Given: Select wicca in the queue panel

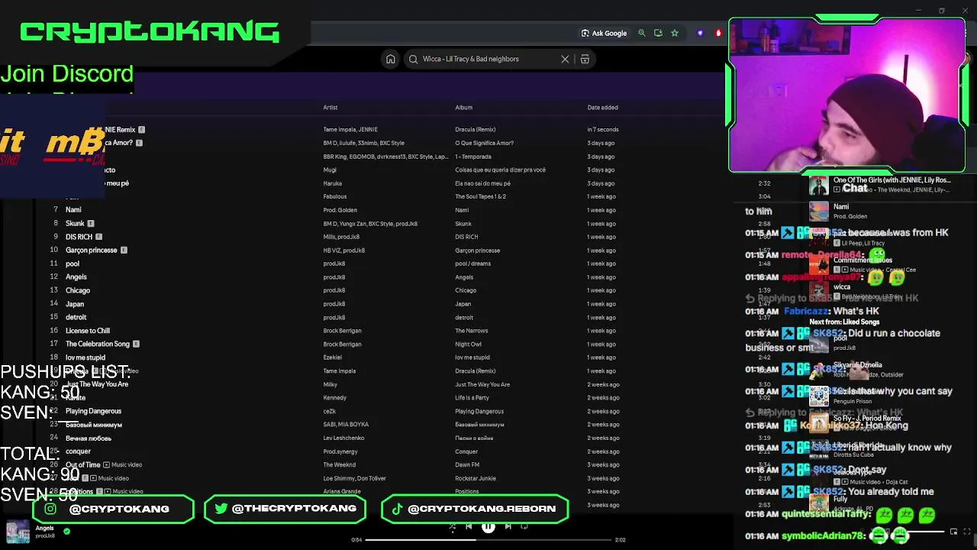Looking at the screenshot, I should pos(841,287).
